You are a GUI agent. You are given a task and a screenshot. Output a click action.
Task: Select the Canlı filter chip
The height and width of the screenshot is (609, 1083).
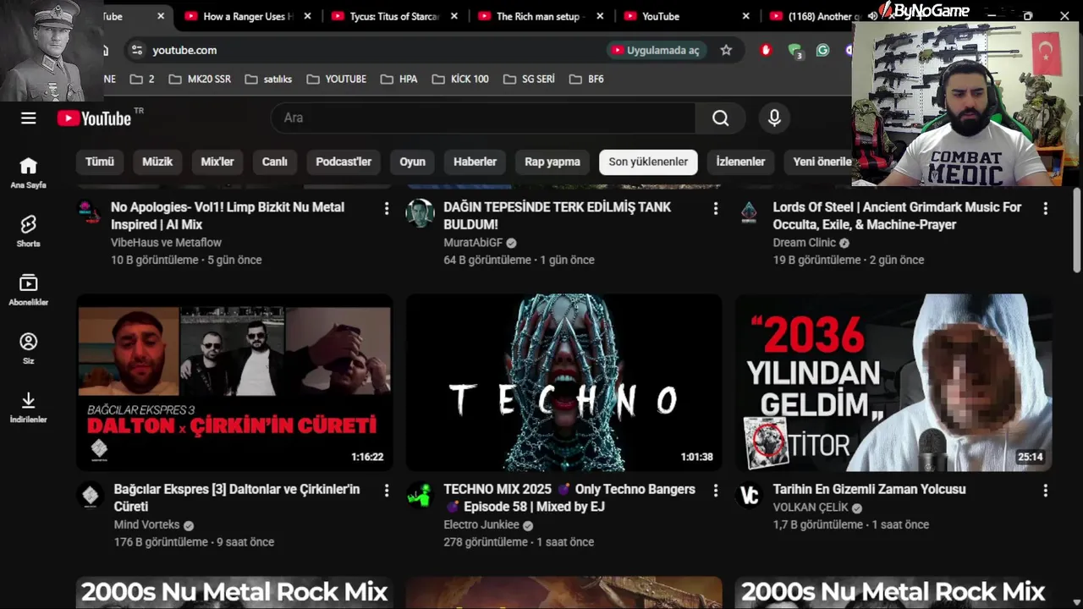coord(275,162)
